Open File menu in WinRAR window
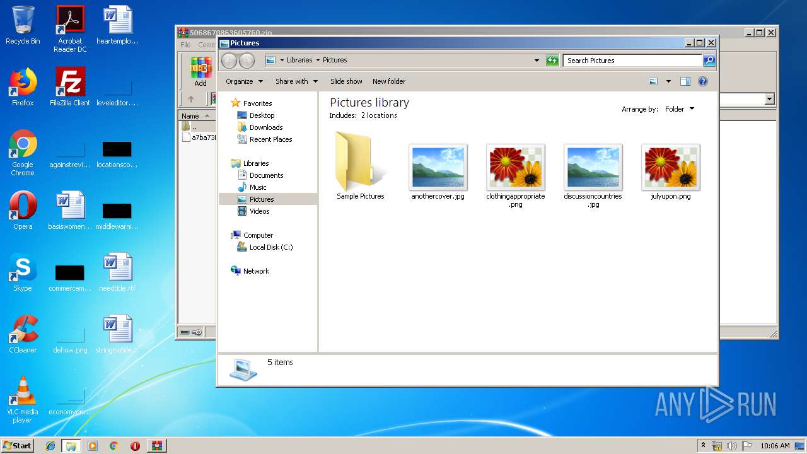 (185, 45)
